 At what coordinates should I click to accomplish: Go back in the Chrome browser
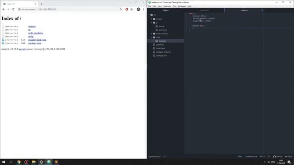4,9
